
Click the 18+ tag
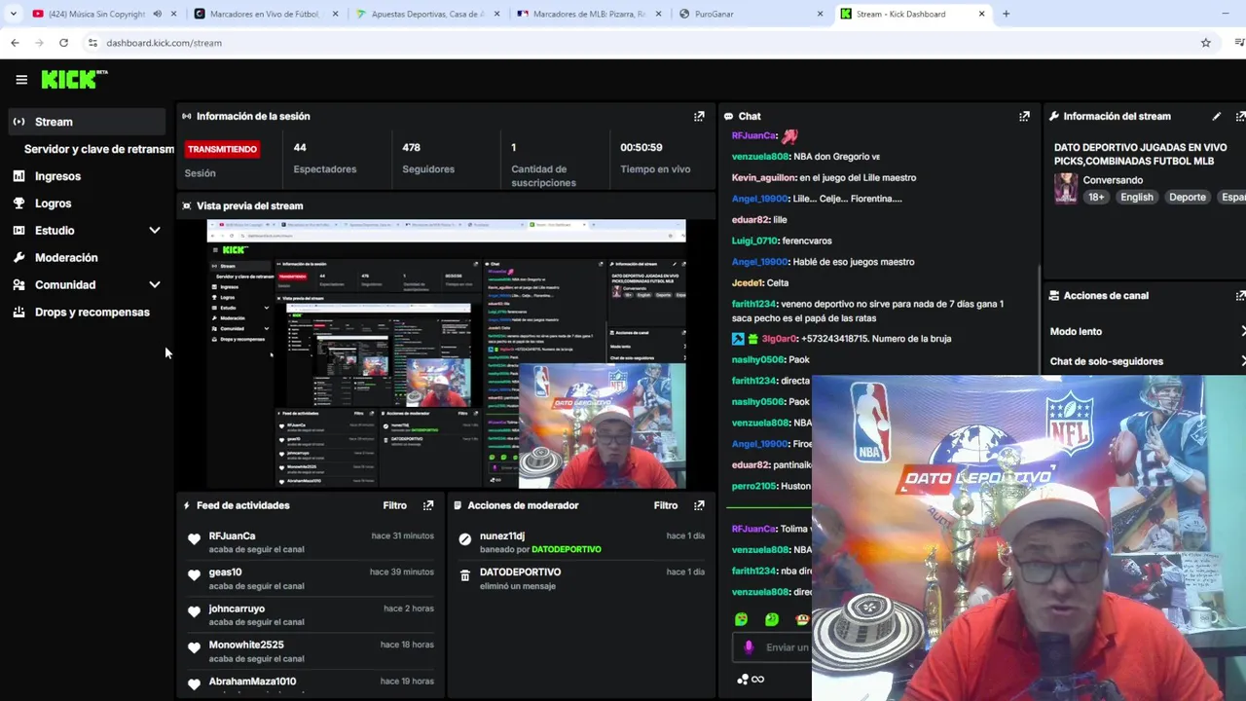click(x=1096, y=198)
